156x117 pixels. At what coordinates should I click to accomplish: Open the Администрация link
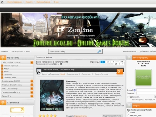click(129, 51)
